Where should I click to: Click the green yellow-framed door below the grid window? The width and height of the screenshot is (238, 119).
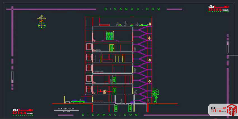click(112, 48)
